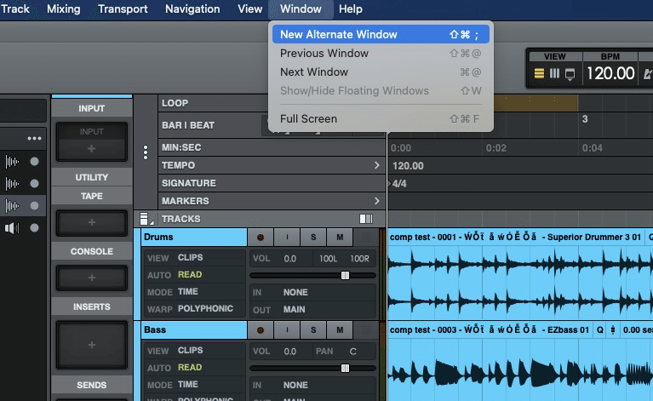Choose New Alternate Window menu item
The image size is (653, 401).
381,35
